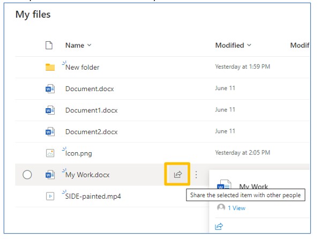Click the image icon for Icon.png
322x239 pixels.
pos(50,153)
